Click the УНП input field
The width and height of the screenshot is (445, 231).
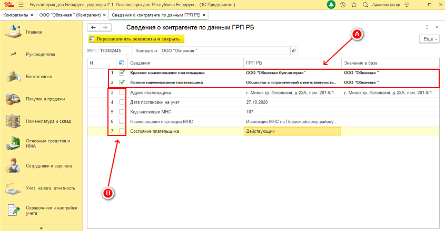115,51
